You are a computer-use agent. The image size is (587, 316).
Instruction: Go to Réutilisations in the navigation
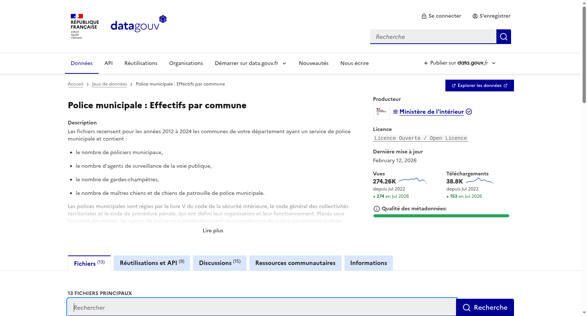click(x=141, y=63)
